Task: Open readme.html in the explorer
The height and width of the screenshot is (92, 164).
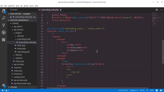Action: click(x=19, y=77)
